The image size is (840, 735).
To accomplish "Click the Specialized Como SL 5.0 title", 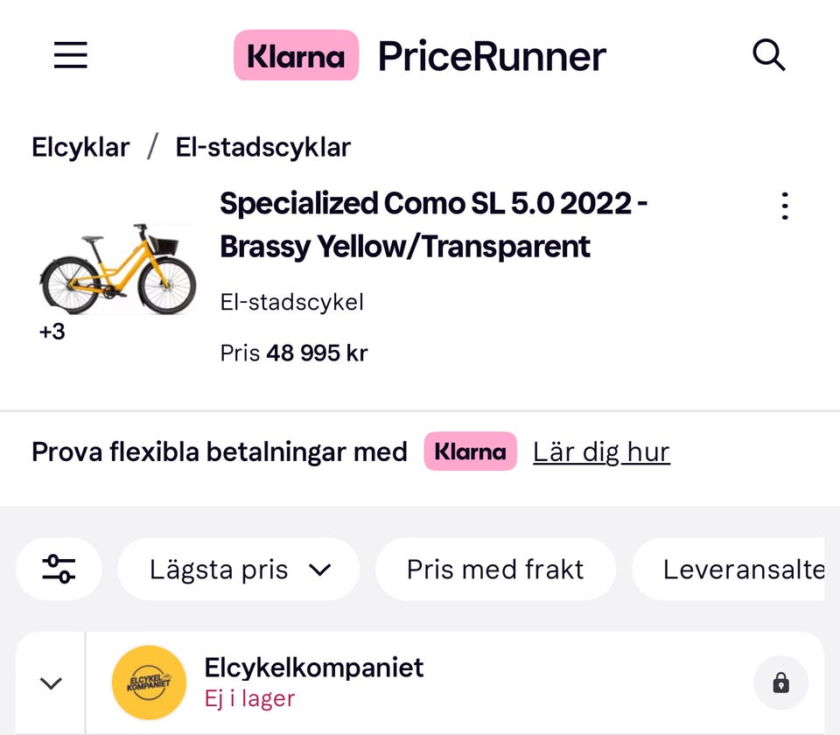I will 433,225.
